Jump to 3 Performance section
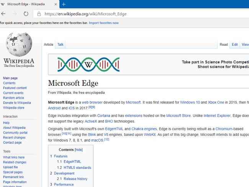Viewport: 249px width, 187px height. tap(62, 184)
